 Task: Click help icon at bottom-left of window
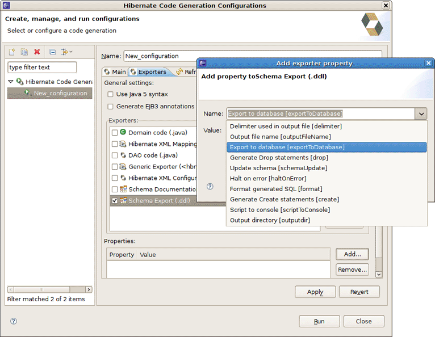[x=14, y=321]
